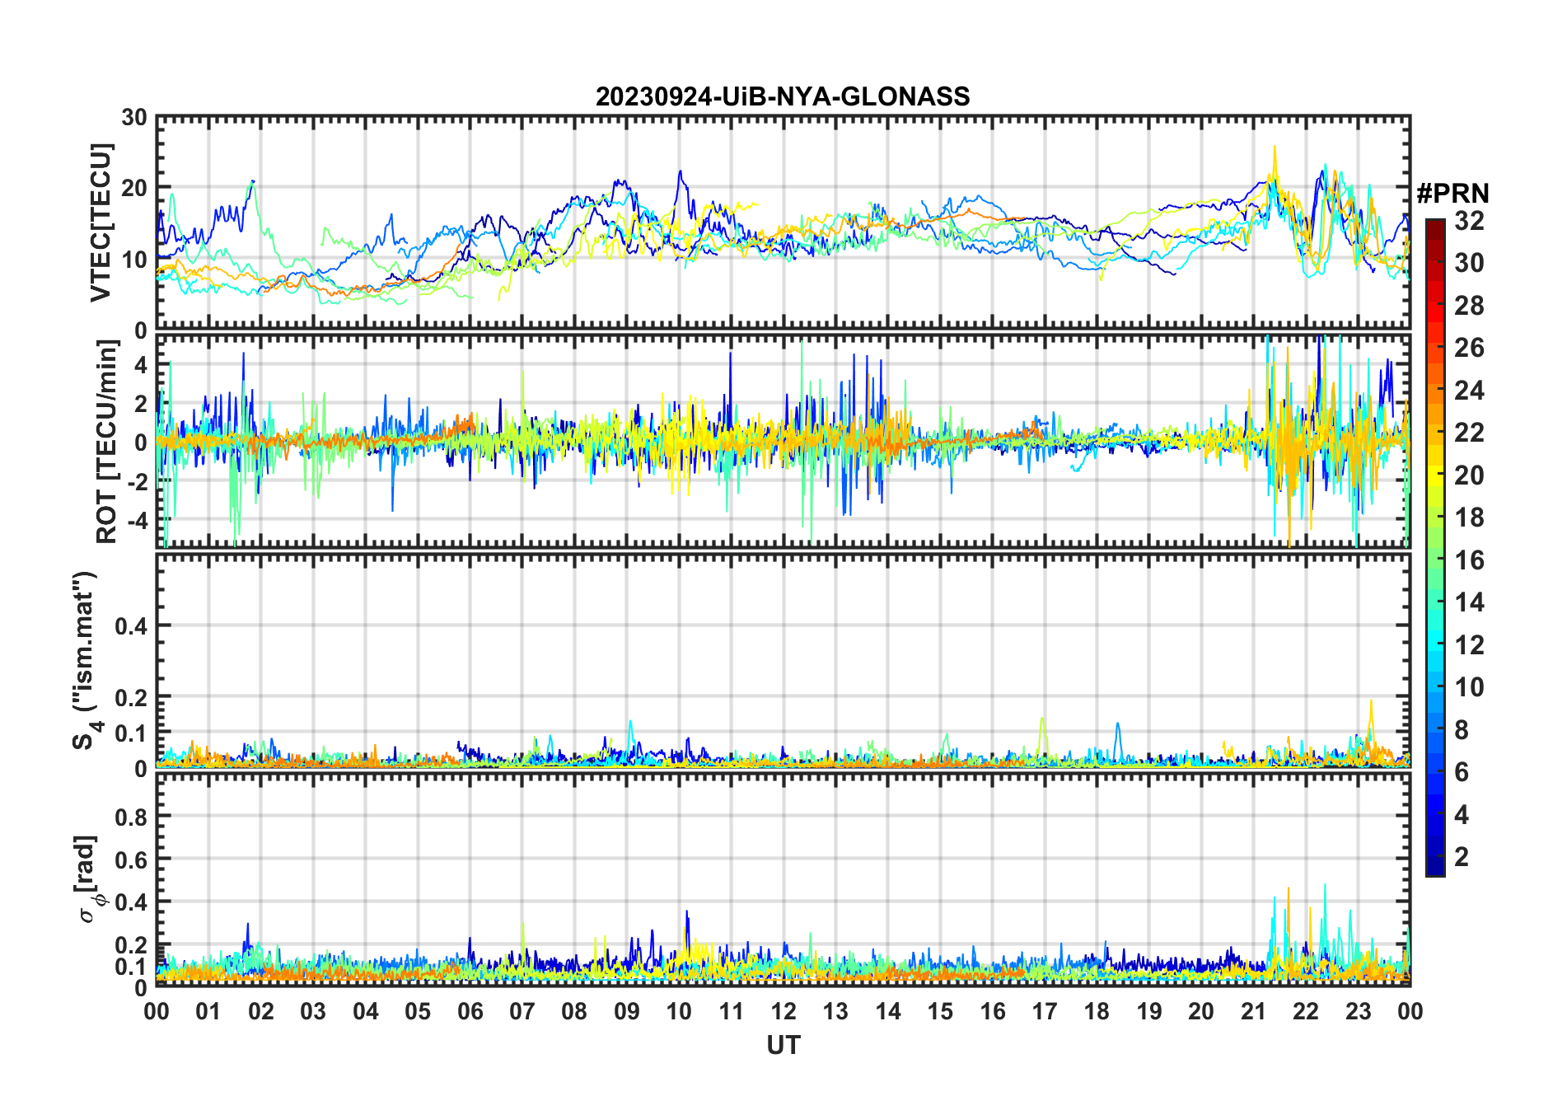Click PRN colorbar tick label 26
Screen dimensions: 1567x1096
[x=1469, y=348]
